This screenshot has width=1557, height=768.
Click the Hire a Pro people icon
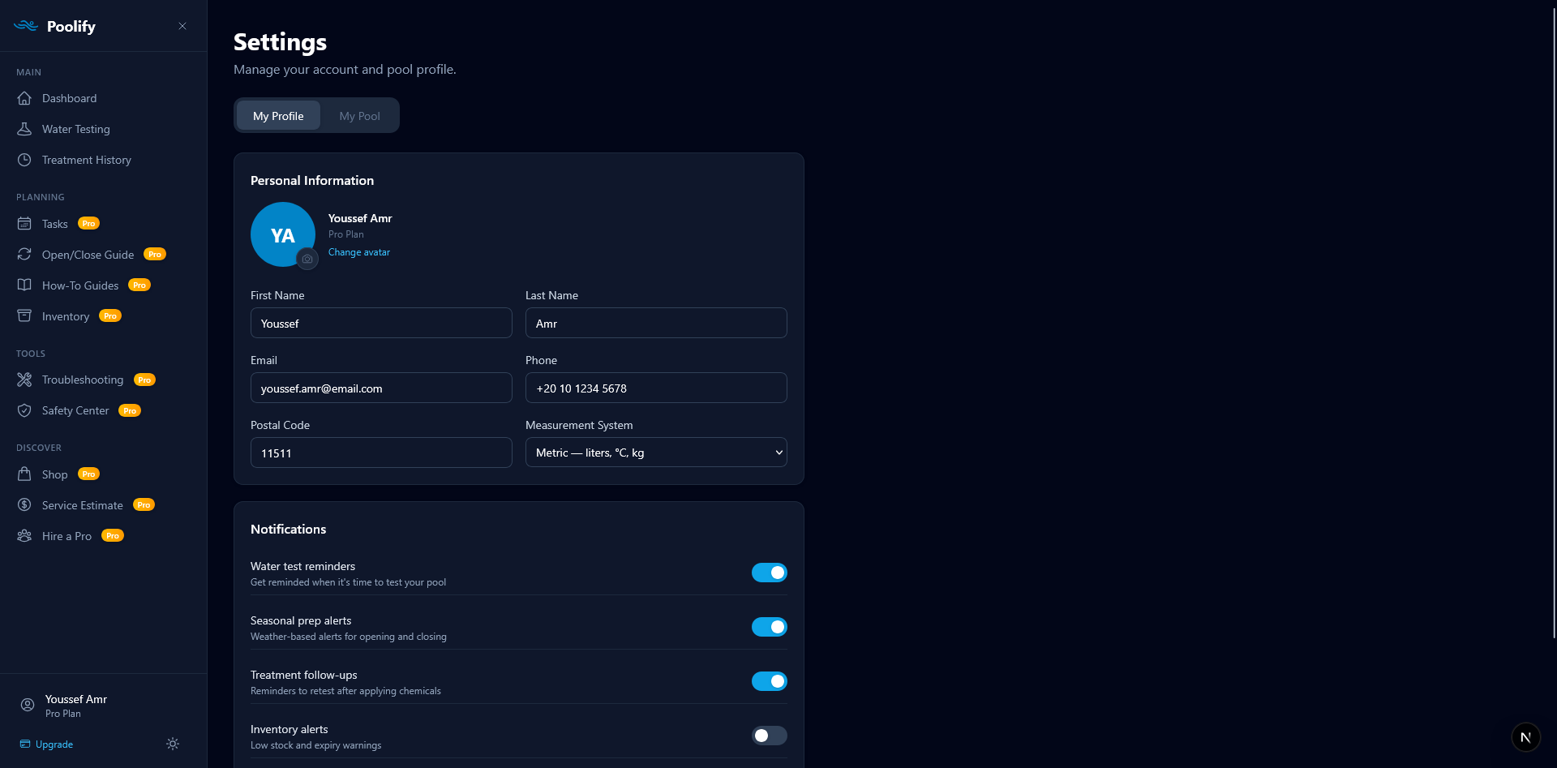25,536
